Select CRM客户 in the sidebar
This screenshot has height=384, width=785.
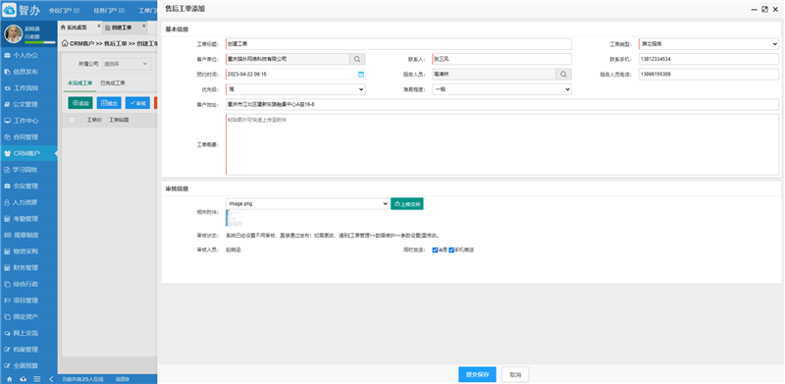[x=28, y=153]
